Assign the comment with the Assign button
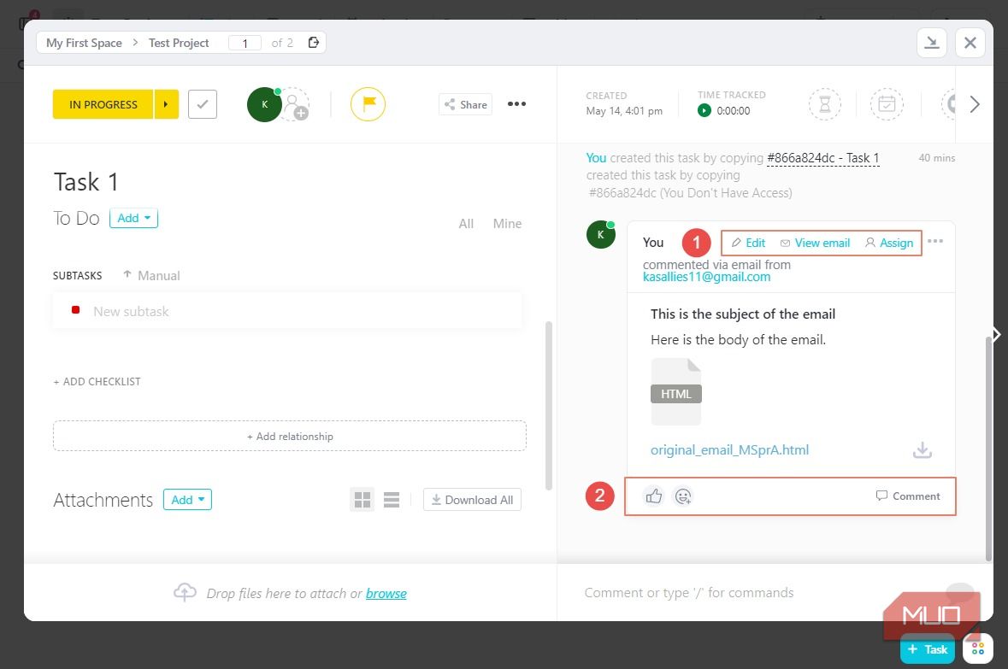Viewport: 1008px width, 669px height. tap(889, 243)
